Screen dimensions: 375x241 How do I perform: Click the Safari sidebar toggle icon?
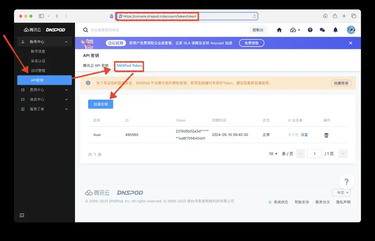coord(41,16)
